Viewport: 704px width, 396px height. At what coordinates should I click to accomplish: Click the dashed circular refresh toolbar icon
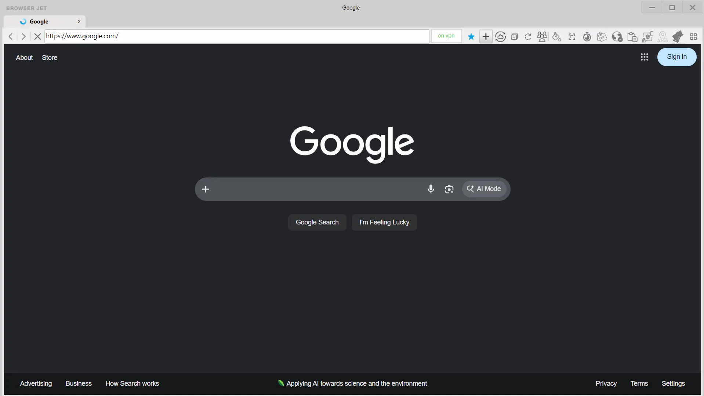coord(528,36)
